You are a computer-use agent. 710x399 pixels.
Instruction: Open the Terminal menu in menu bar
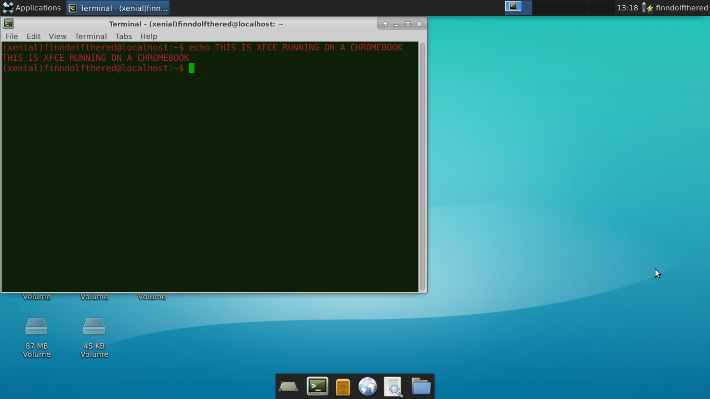click(x=90, y=36)
